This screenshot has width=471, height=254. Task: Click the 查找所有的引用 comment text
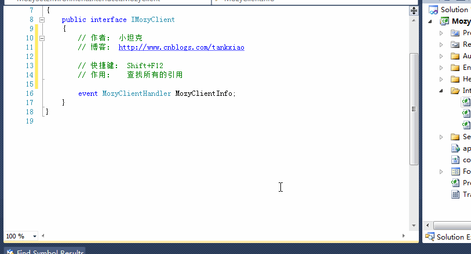coord(155,75)
